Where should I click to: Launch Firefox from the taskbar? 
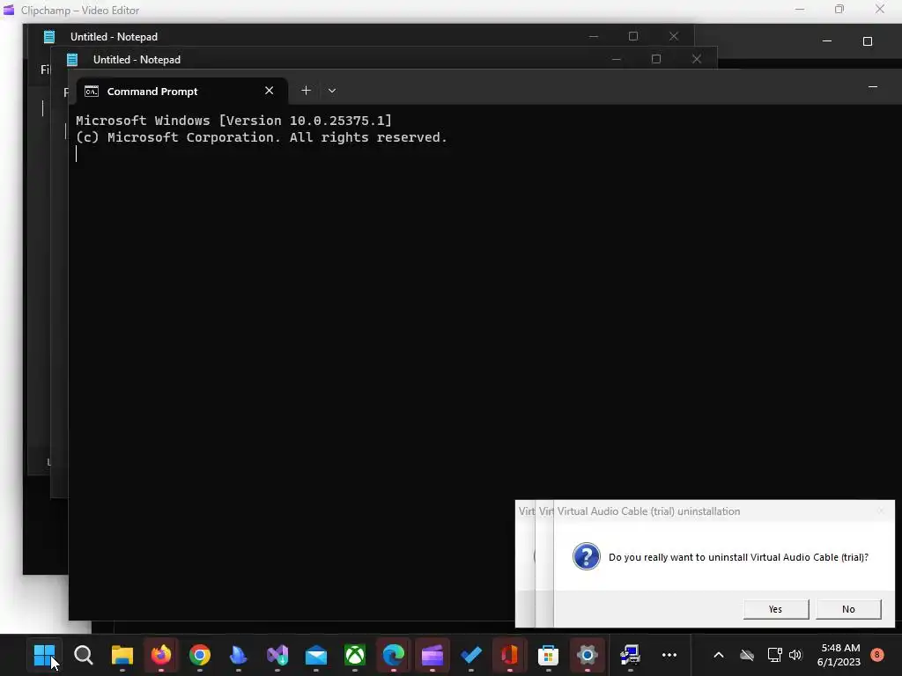coord(161,654)
